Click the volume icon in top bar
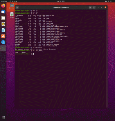115x121 pixels. [x=108, y=1]
